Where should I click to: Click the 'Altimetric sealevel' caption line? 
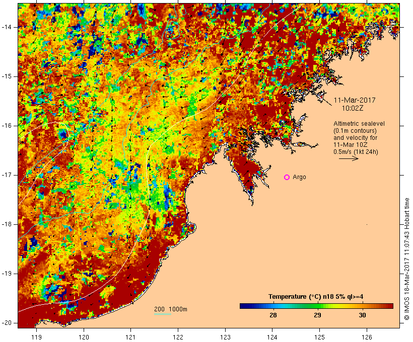[359, 124]
